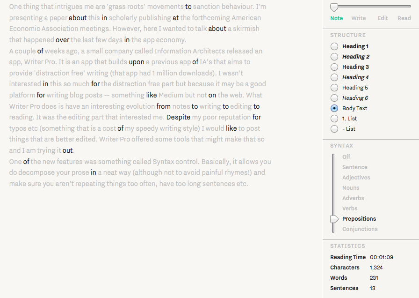The width and height of the screenshot is (419, 298).
Task: Switch to Read mode
Action: pos(404,18)
